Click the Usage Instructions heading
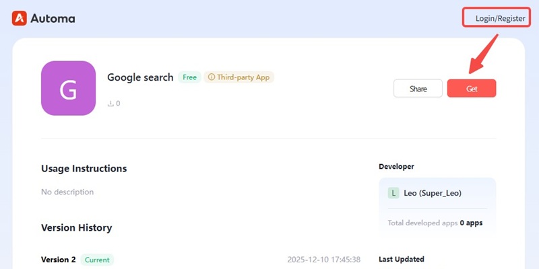 pyautogui.click(x=84, y=169)
